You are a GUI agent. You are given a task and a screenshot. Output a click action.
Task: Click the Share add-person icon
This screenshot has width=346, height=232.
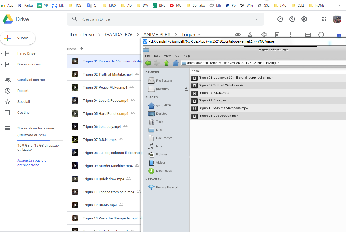[251, 35]
